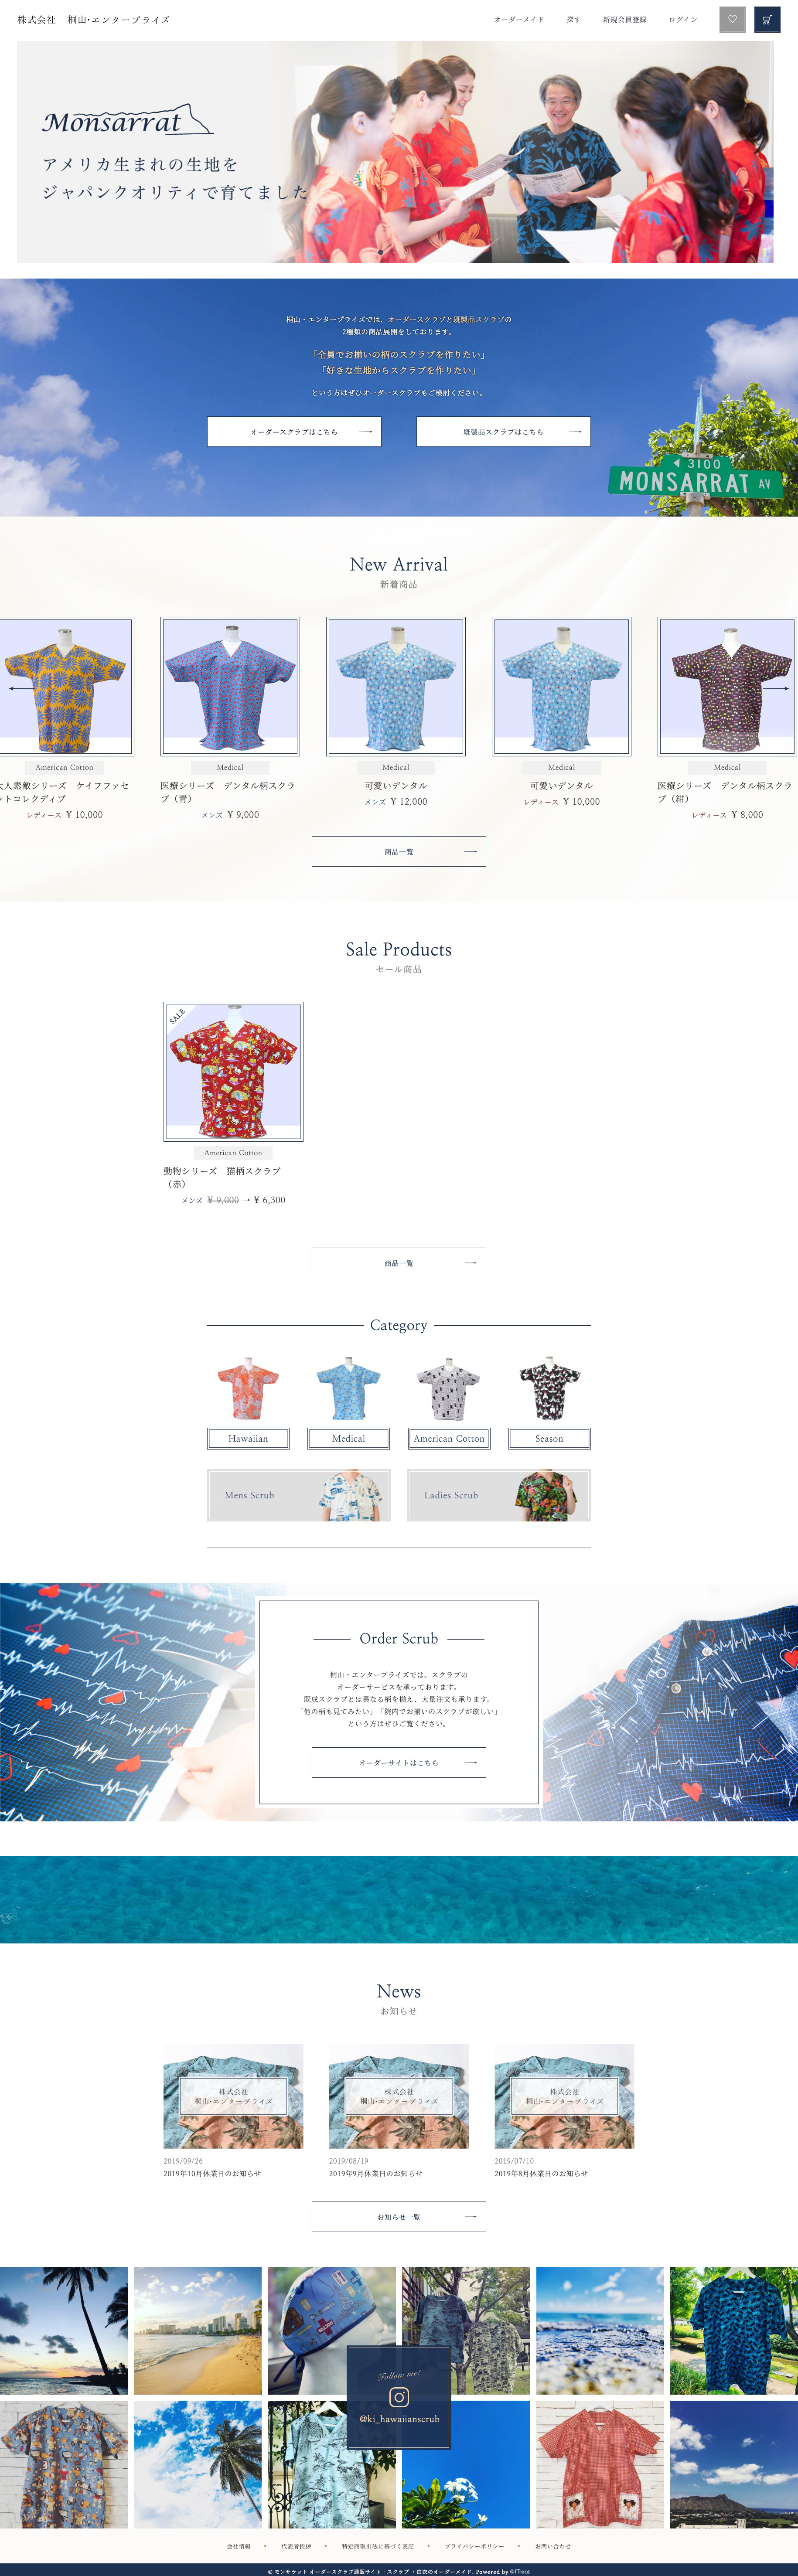Open the shopping cart icon
798x2576 pixels.
(767, 19)
